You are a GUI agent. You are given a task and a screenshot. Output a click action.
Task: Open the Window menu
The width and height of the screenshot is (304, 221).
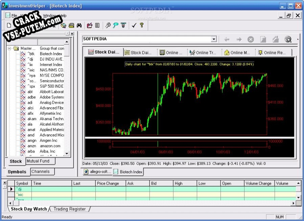pos(49,16)
